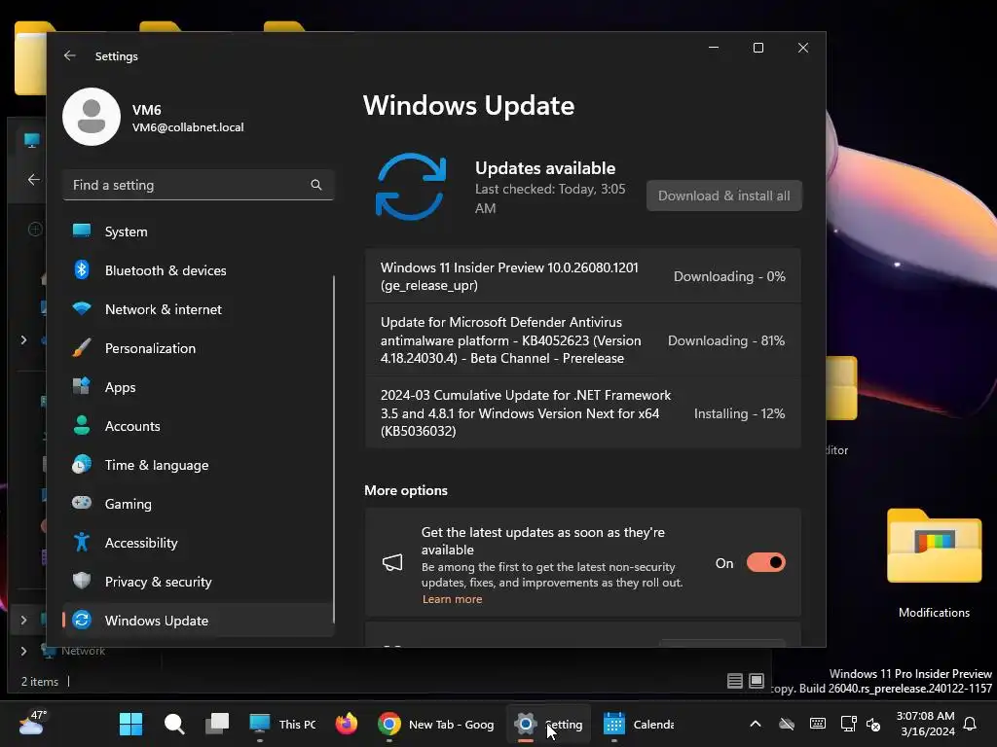Image resolution: width=997 pixels, height=747 pixels.
Task: Switch File Explorer to large icons view
Action: pos(757,681)
